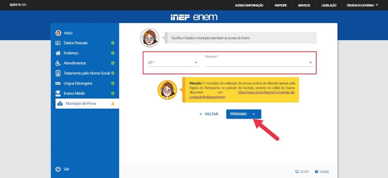Expand the Órgãos do Governo menu
The image size is (388, 178).
362,5
